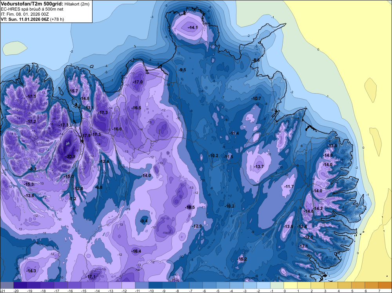Select the -15.0 temperature label
The image size is (392, 293).
(x=69, y=176)
